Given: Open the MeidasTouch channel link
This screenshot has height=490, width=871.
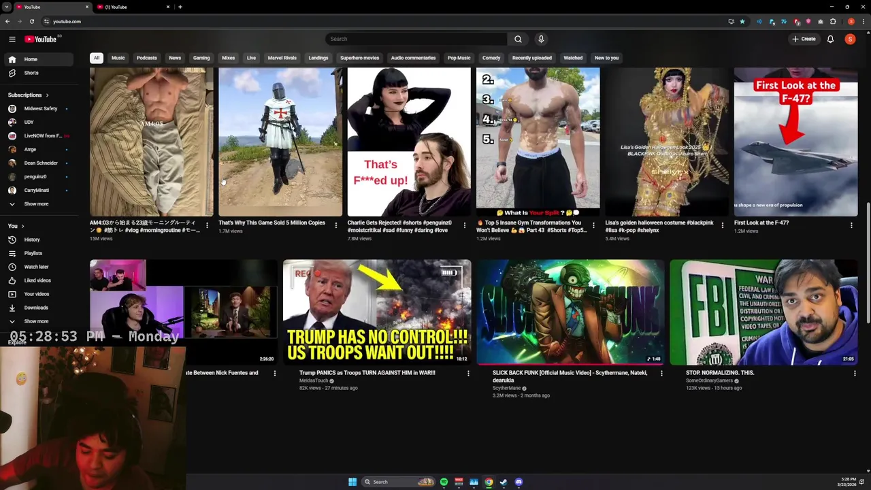Looking at the screenshot, I should pyautogui.click(x=314, y=380).
